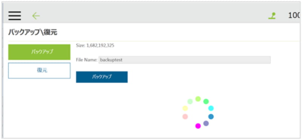Select the magenta dot in the loading spinner
The image size is (302, 140).
[198, 126]
